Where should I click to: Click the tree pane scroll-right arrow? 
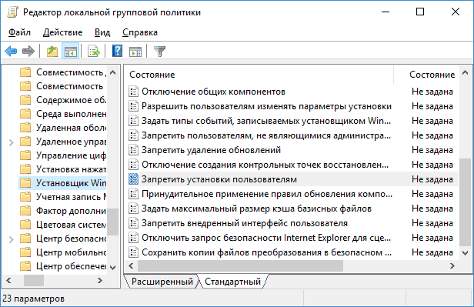click(100, 281)
